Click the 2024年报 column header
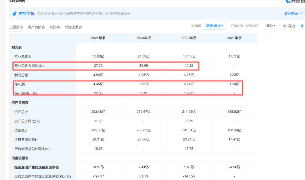Viewport: 305px width, 180px height. [98, 38]
